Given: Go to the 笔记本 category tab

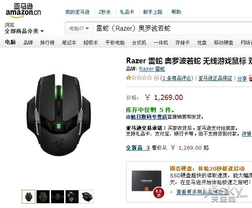Looking at the screenshot, I should (x=69, y=43).
